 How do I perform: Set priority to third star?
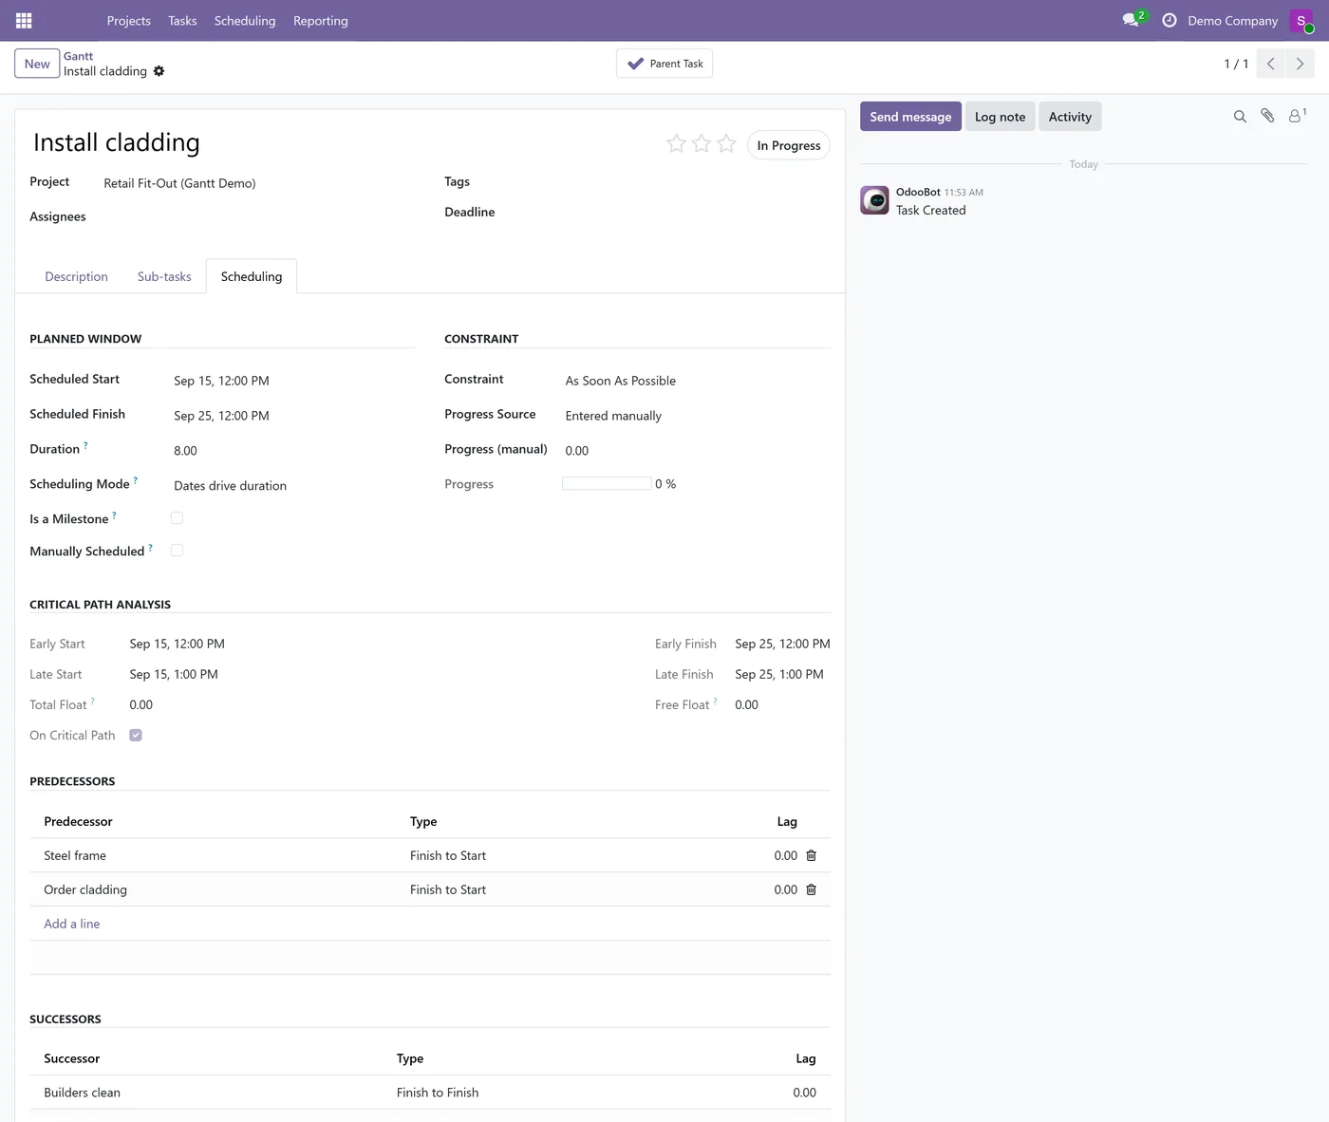726,143
